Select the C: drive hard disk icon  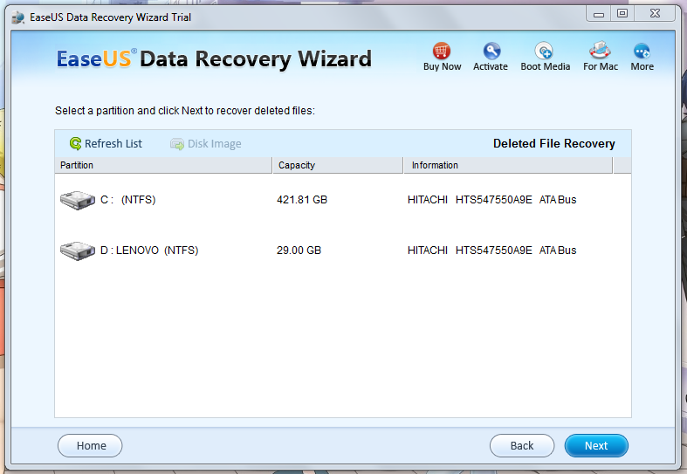tap(78, 200)
